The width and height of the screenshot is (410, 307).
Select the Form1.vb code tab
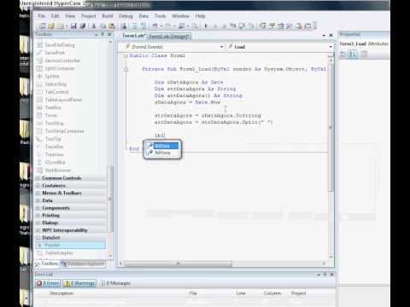pos(133,36)
